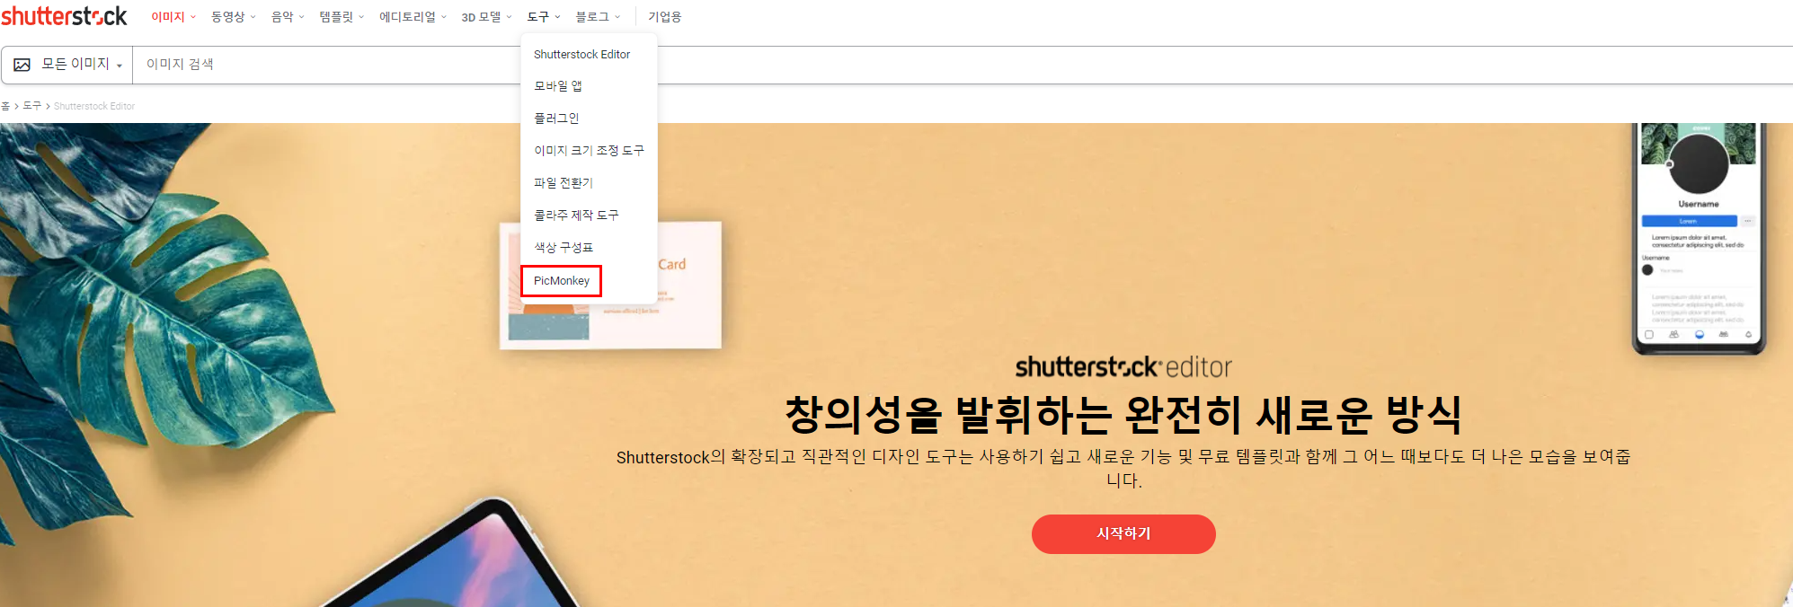Click the red 시작하기 button
Image resolution: width=1793 pixels, height=607 pixels.
1123,533
